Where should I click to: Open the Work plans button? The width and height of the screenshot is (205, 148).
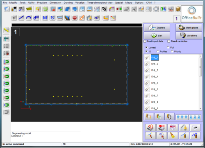coord(189,28)
